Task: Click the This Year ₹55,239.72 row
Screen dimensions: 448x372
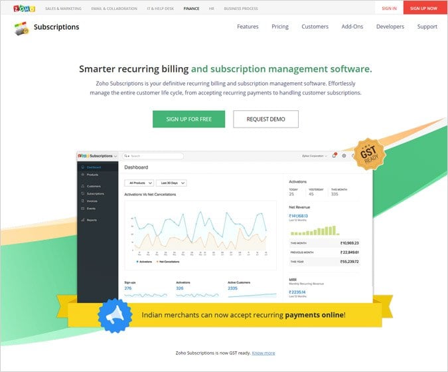Action: click(325, 262)
